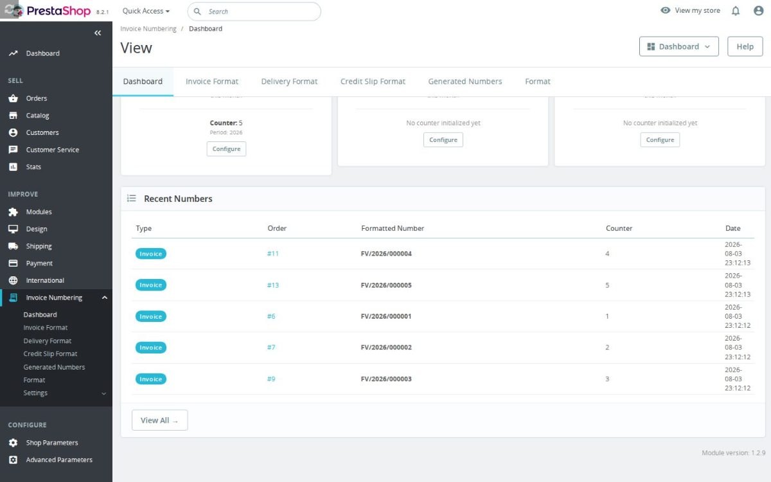Click the International globe icon
The width and height of the screenshot is (771, 482).
coord(13,280)
